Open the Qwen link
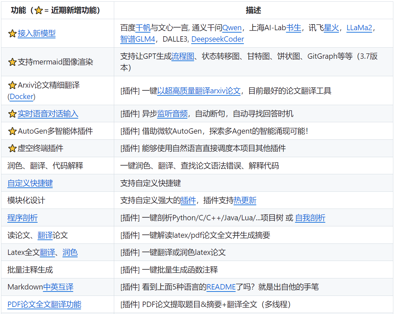This screenshot has height=314, width=395. 232,28
